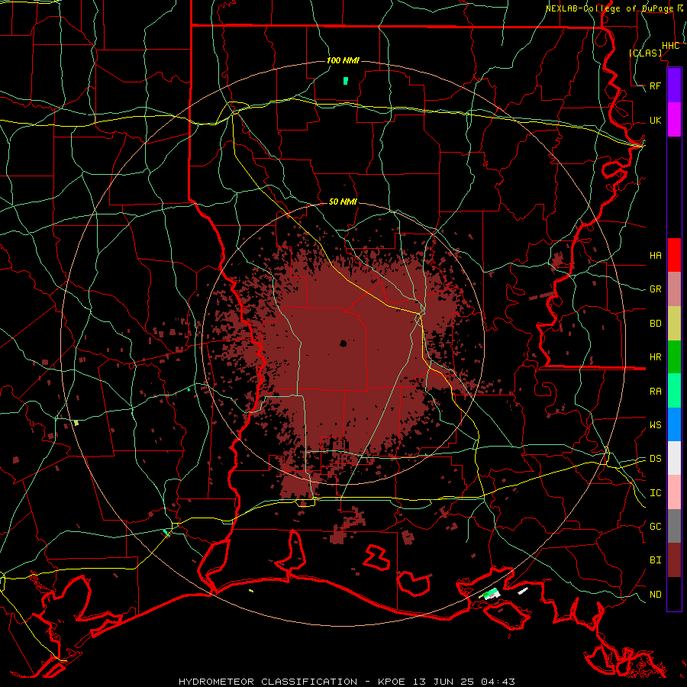The width and height of the screenshot is (687, 687).
Task: Click the GR legend label
Action: coord(656,289)
